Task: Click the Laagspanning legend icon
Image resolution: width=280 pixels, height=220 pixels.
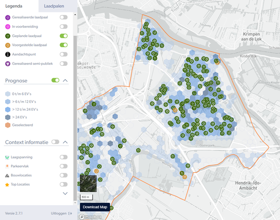Action: tap(7, 157)
